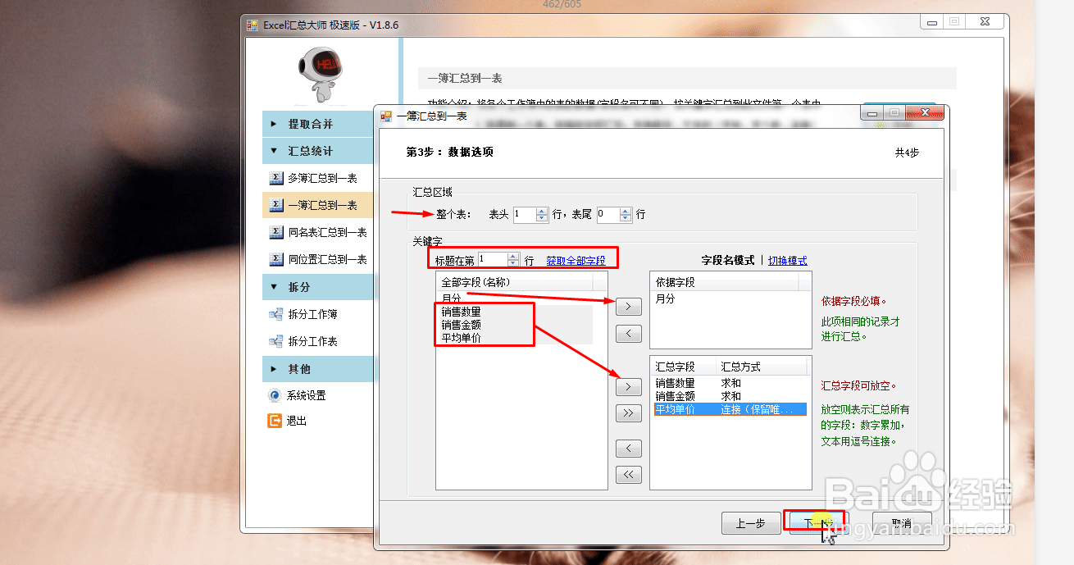1074x565 pixels.
Task: Remove the field from 汇总字段 with < button
Action: [x=628, y=448]
